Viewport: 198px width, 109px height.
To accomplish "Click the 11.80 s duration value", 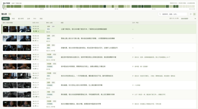I will click(x=36, y=97).
